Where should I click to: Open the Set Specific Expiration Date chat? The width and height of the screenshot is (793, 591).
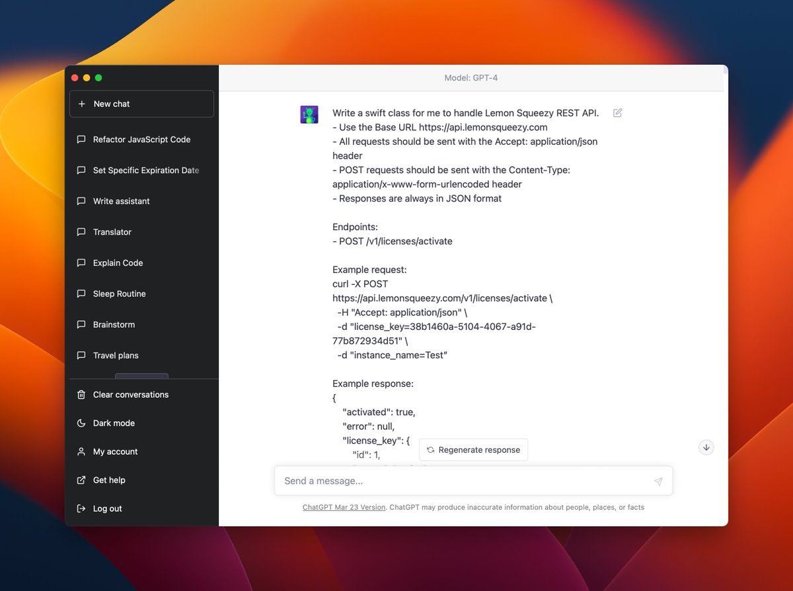(141, 170)
